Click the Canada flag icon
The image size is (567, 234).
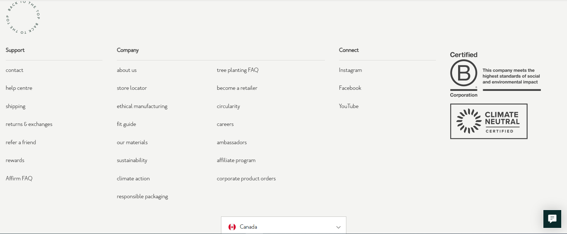232,227
